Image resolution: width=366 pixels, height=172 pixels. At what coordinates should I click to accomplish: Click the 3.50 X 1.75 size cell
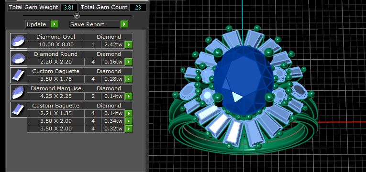55,79
